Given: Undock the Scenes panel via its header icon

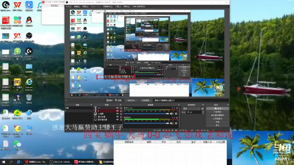Looking at the screenshot, I should 91,105.
